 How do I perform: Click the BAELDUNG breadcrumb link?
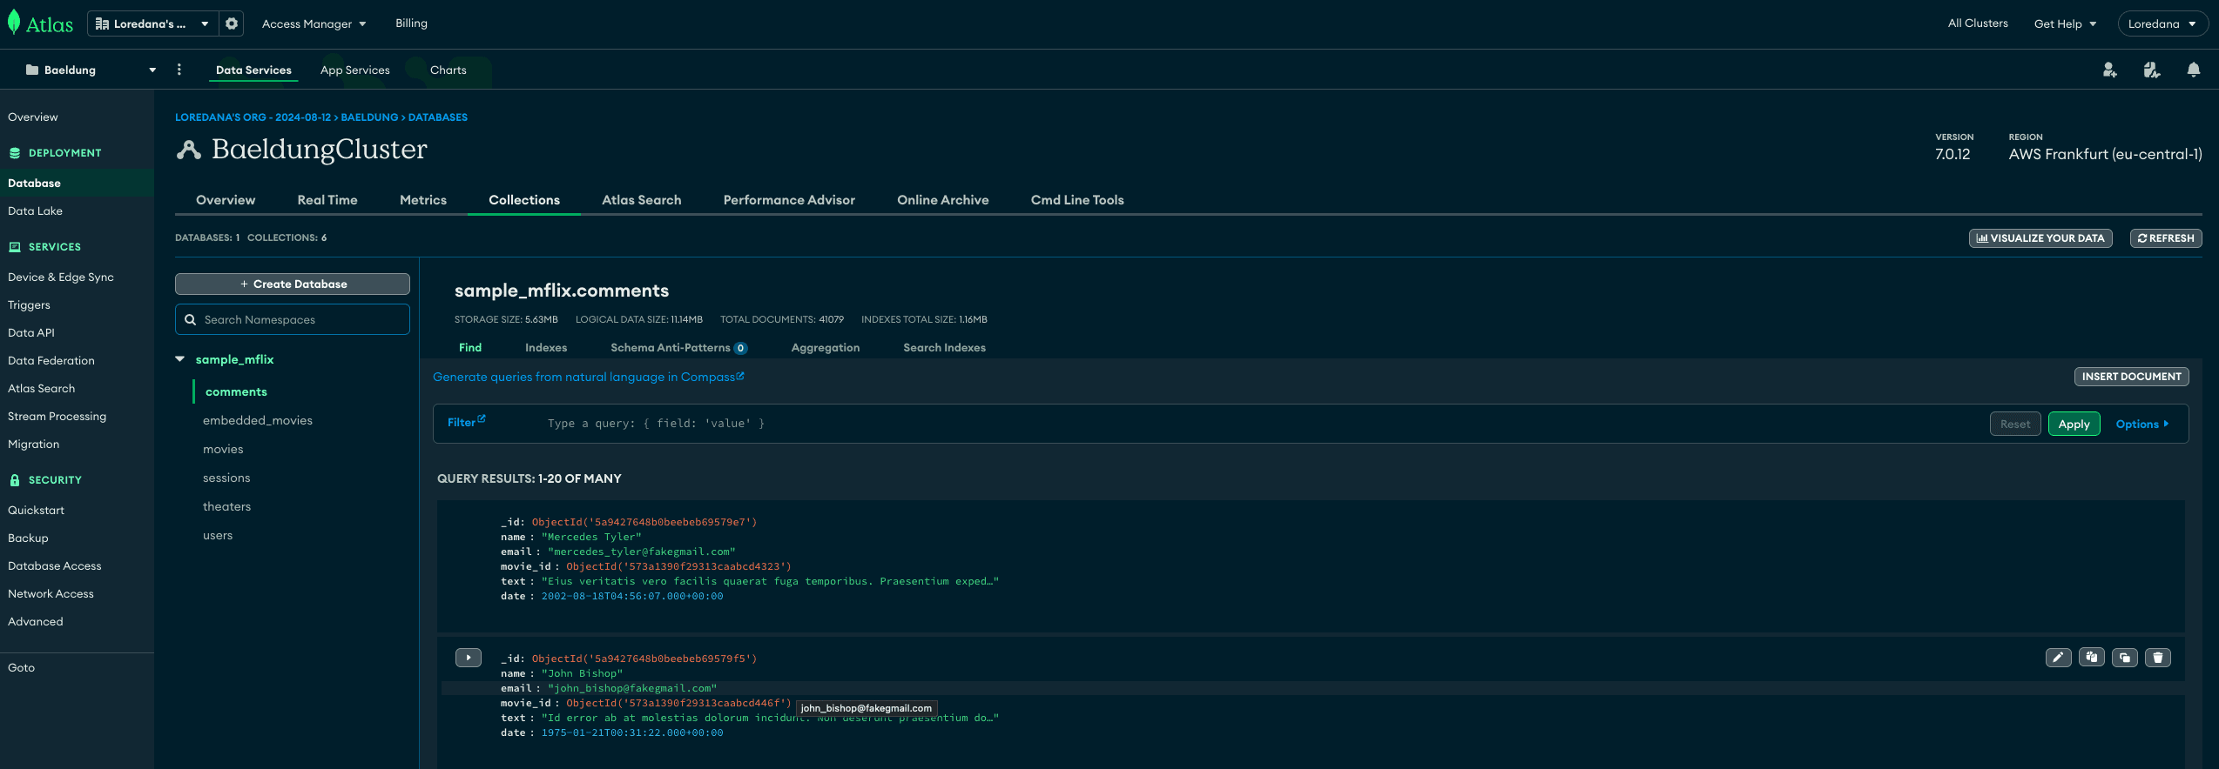[x=369, y=117]
